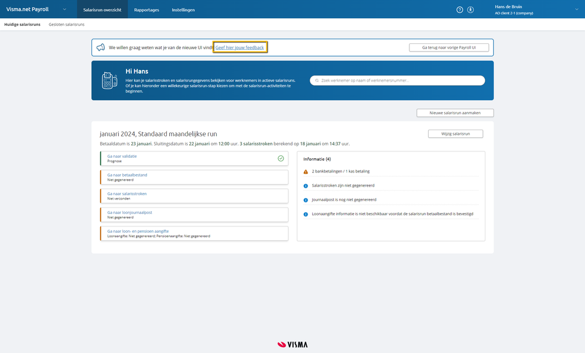Click green checkmark on validatie step
Viewport: 585px width, 353px height.
pos(280,158)
